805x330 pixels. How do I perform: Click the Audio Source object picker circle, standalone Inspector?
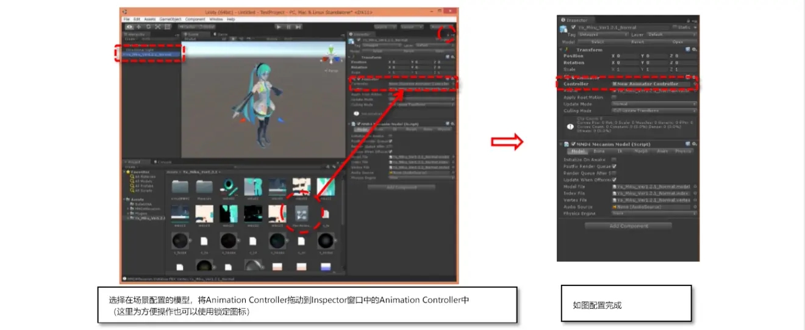tap(695, 207)
